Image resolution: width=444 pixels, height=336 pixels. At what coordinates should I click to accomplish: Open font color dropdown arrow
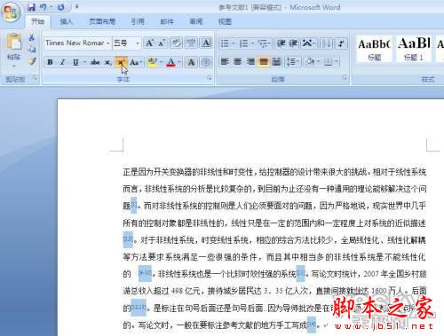click(x=179, y=62)
